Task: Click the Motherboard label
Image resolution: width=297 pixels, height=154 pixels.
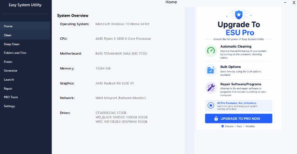Action: click(71, 53)
